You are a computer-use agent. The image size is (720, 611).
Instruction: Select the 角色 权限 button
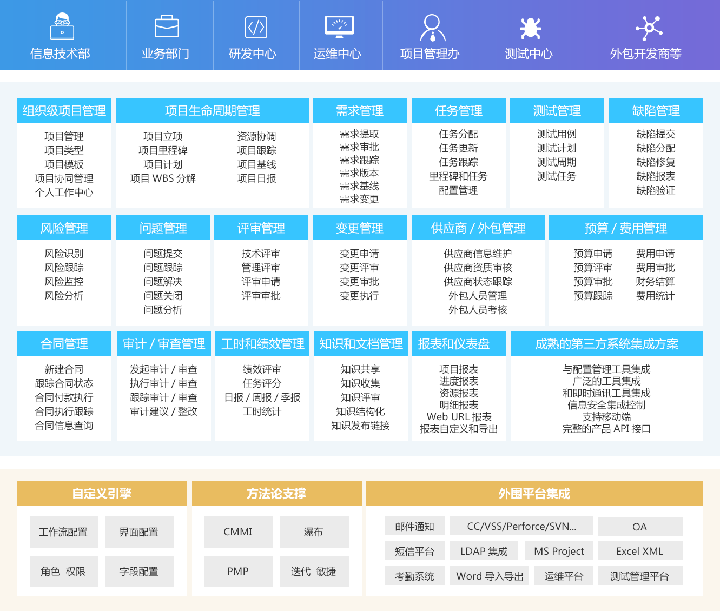click(x=64, y=572)
